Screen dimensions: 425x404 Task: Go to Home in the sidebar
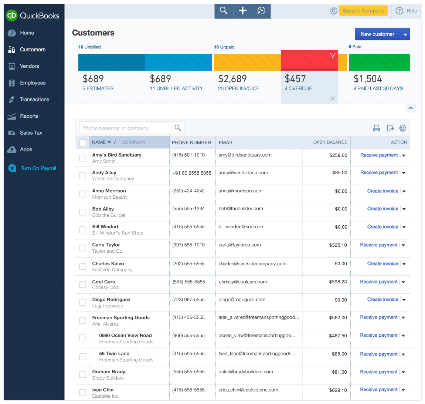pyautogui.click(x=27, y=33)
